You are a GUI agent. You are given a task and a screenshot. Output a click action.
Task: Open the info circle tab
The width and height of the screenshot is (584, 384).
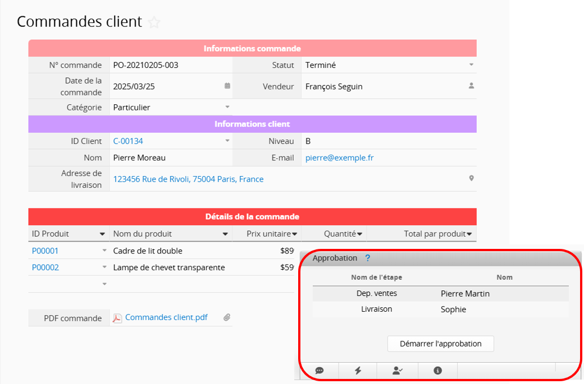coord(437,371)
